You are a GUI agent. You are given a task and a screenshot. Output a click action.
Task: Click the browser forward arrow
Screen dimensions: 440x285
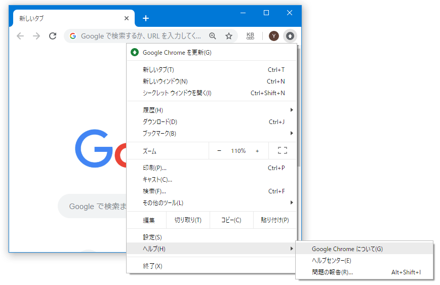[36, 36]
